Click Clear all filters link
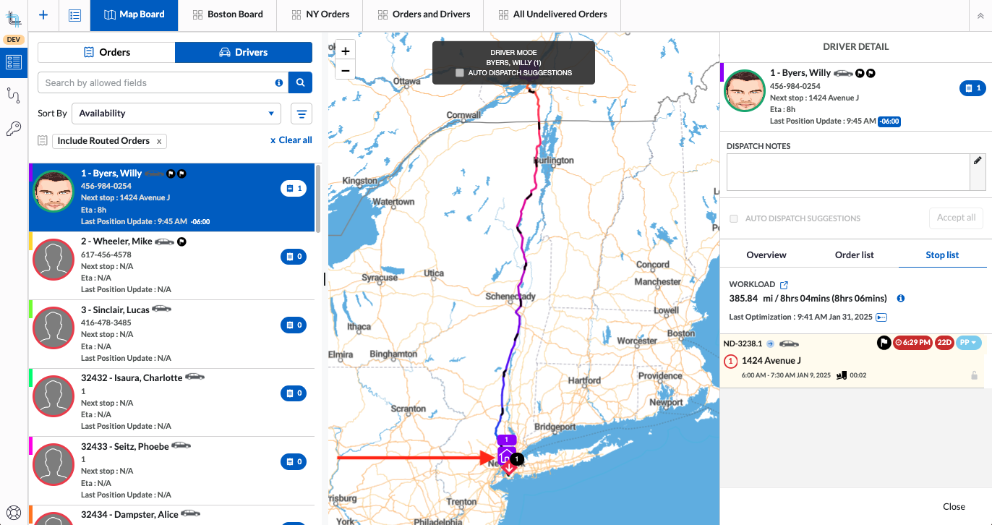Viewport: 992px width, 525px height. point(291,140)
